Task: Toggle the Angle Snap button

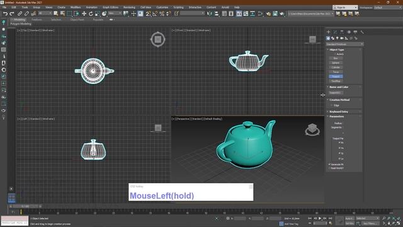Action: pyautogui.click(x=155, y=14)
